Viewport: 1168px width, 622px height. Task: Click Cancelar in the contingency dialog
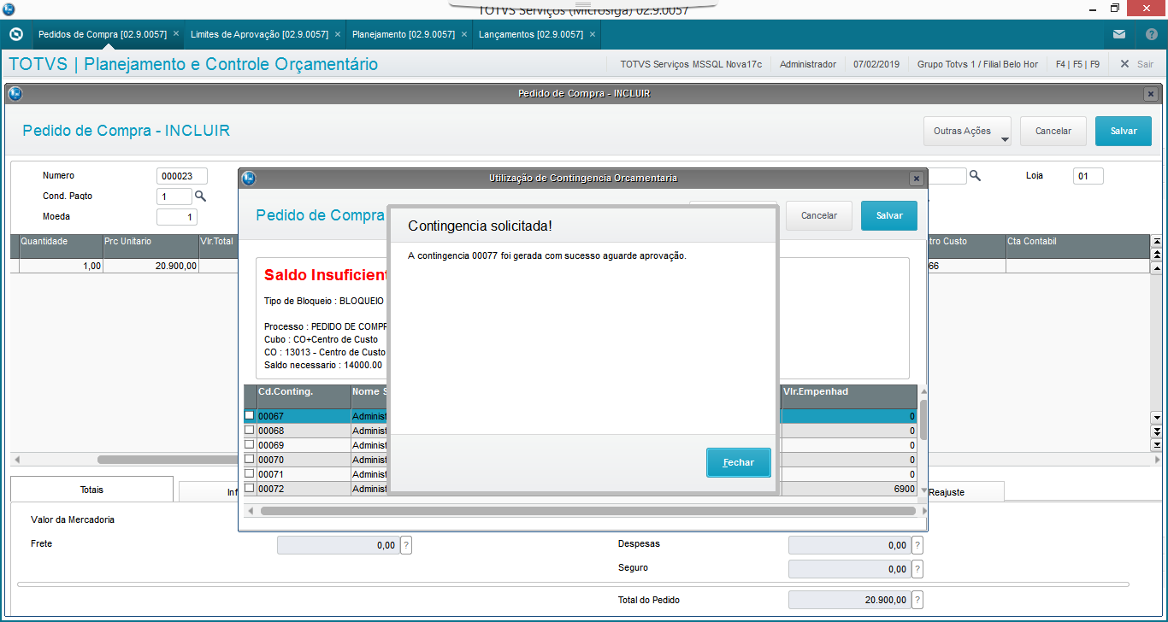(819, 215)
